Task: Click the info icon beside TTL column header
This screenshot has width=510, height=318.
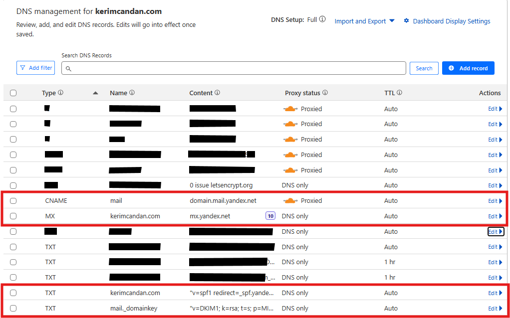Action: click(x=399, y=93)
